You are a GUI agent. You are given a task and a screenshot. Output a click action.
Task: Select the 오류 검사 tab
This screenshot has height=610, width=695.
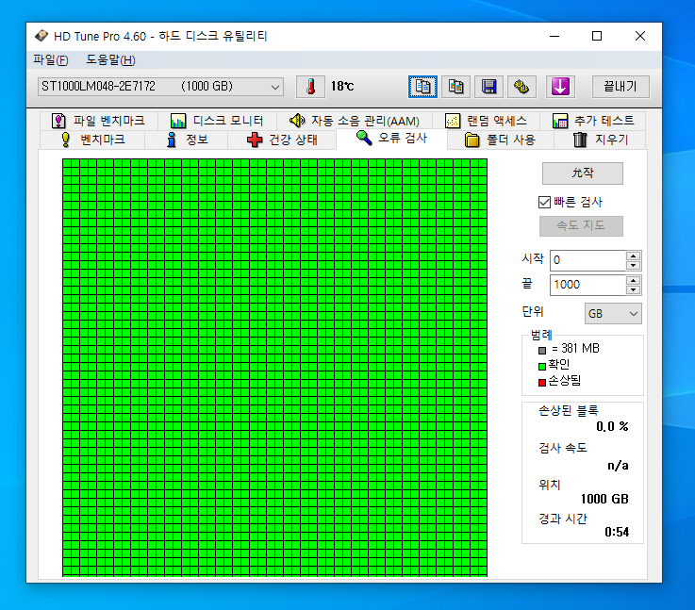click(392, 139)
